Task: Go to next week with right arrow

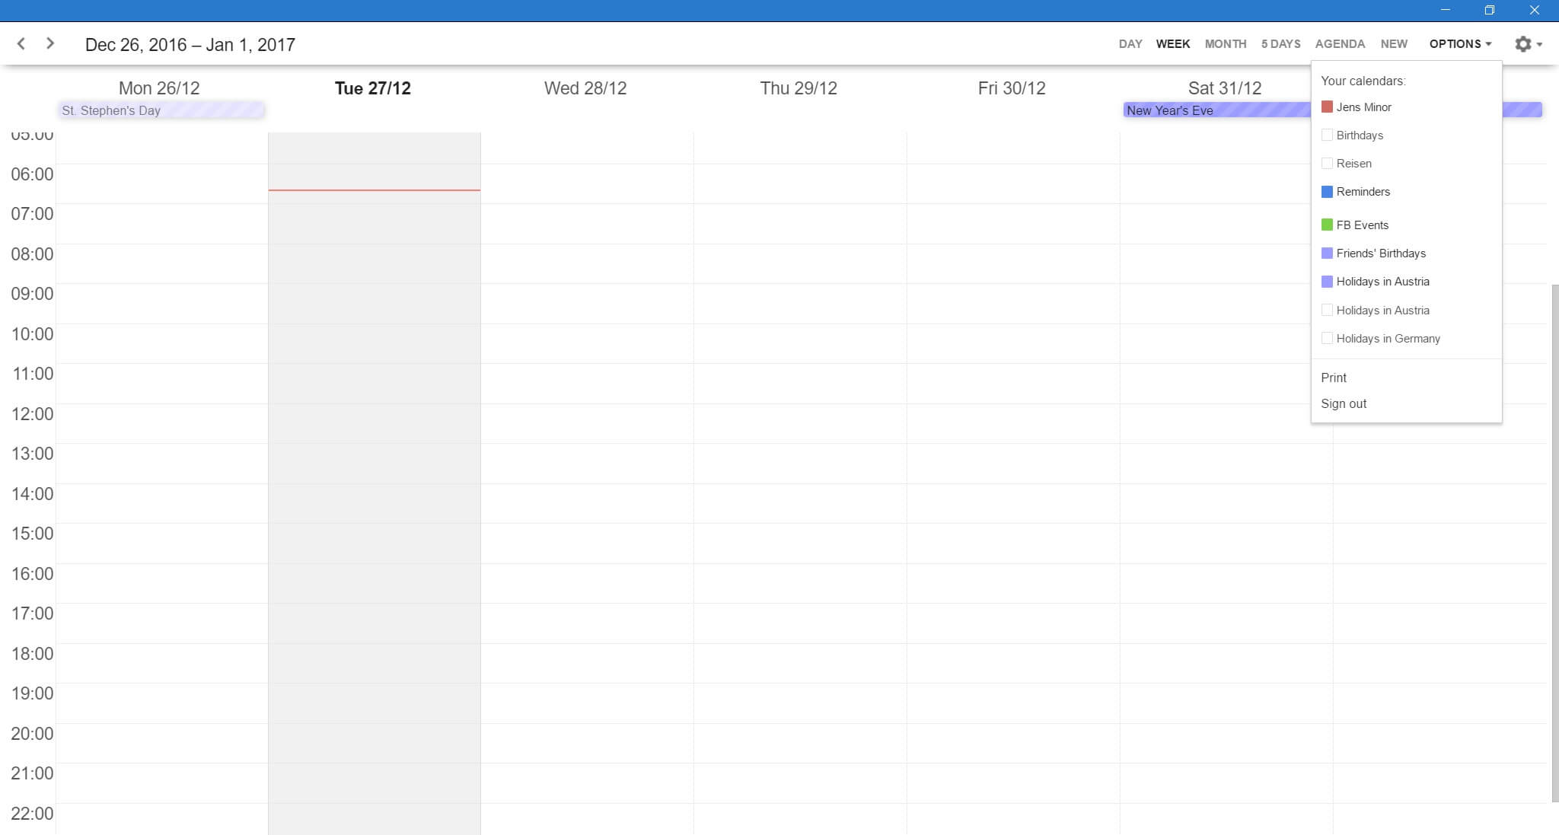Action: tap(50, 43)
